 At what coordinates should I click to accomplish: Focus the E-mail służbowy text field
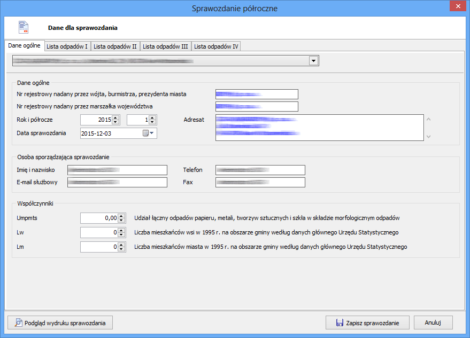tap(117, 183)
